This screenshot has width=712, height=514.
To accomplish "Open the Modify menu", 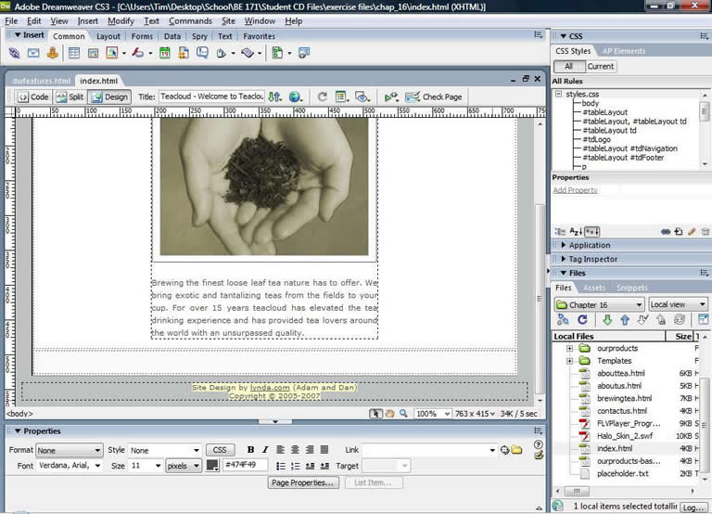I will [x=121, y=21].
